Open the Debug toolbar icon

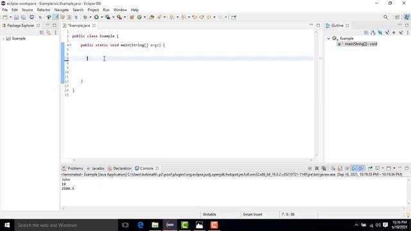(x=85, y=17)
